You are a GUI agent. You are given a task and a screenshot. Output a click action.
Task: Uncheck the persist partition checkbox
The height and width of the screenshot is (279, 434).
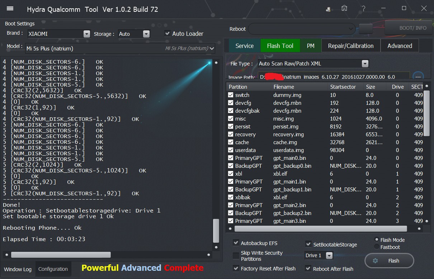pos(231,126)
